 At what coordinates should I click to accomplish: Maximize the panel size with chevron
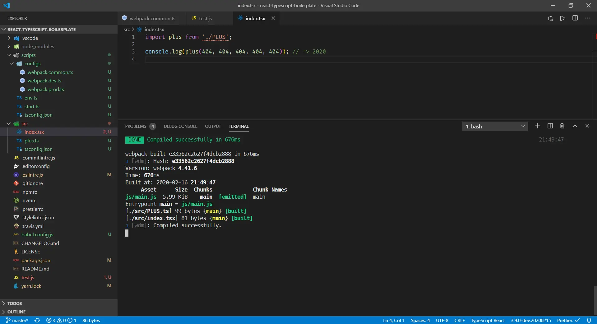click(x=575, y=126)
